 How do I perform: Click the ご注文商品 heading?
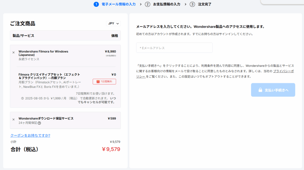pyautogui.click(x=23, y=24)
